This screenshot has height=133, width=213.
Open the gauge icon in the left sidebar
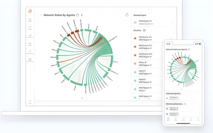(30, 52)
